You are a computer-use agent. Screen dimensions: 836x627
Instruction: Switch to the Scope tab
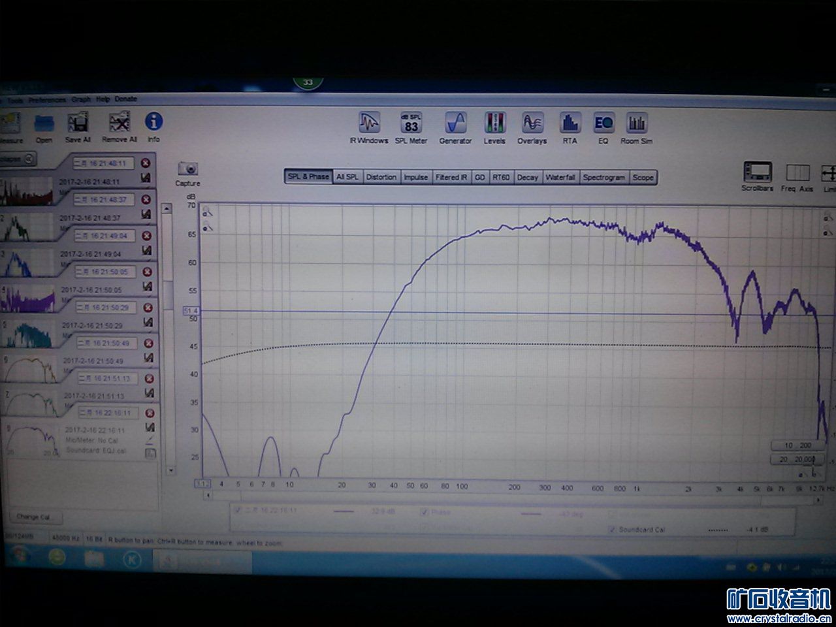click(643, 177)
